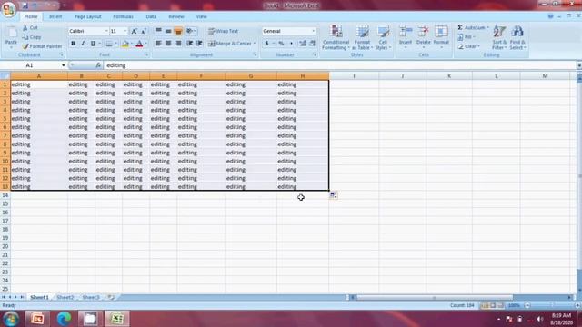Toggle Wrap Text
This screenshot has height=327, width=582.
(x=223, y=31)
